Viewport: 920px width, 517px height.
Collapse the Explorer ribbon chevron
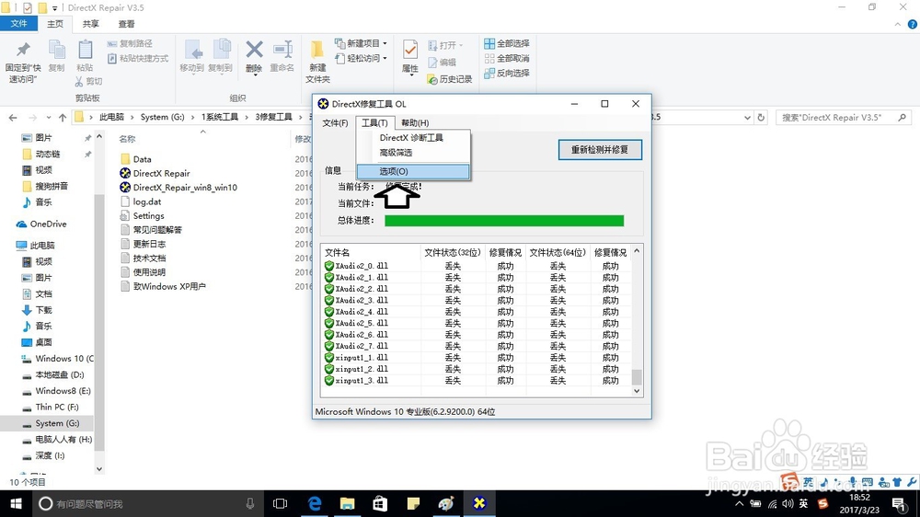pos(897,24)
